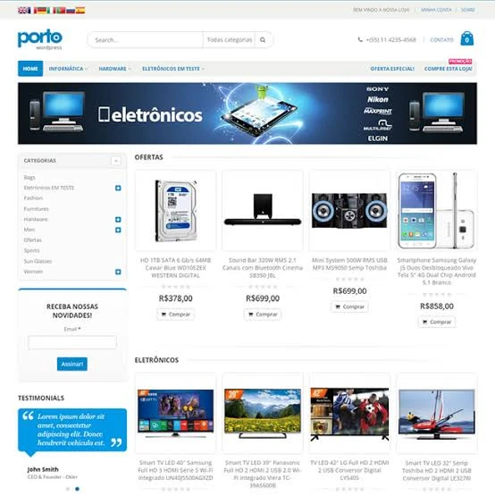
Task: Click the phone icon beside the number
Action: (x=360, y=40)
